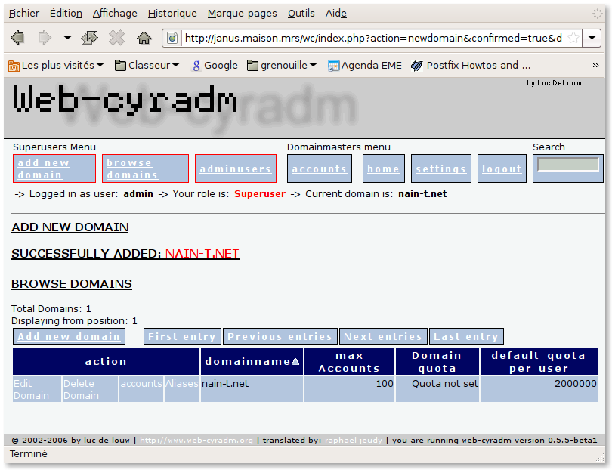
Task: Click the Delete Domain link for nain-t.net
Action: 81,390
